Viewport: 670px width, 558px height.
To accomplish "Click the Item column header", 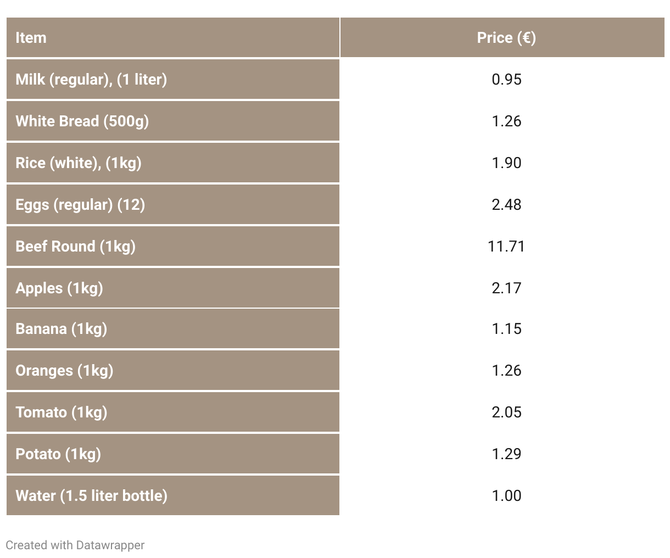I will click(x=173, y=37).
